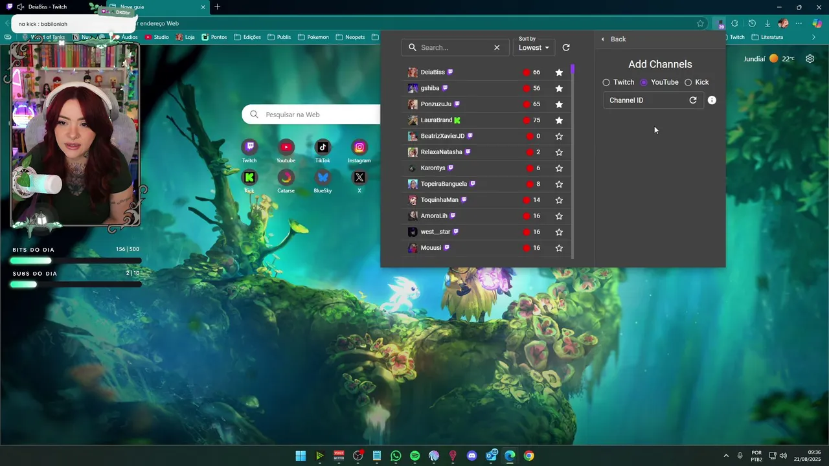Open new tab page settings gear
The height and width of the screenshot is (466, 829).
[x=810, y=59]
